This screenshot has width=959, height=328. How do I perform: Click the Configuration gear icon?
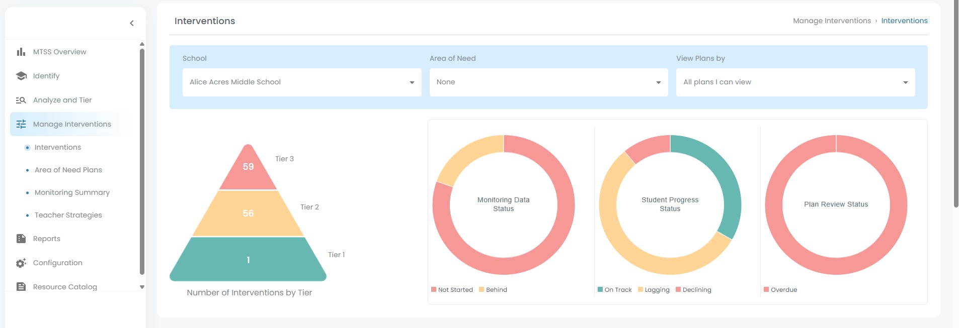click(x=21, y=263)
